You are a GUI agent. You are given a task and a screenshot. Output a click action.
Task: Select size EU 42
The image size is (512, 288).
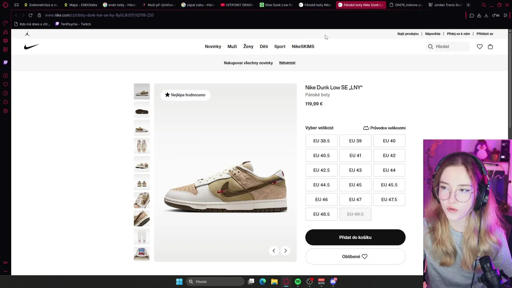pyautogui.click(x=389, y=156)
